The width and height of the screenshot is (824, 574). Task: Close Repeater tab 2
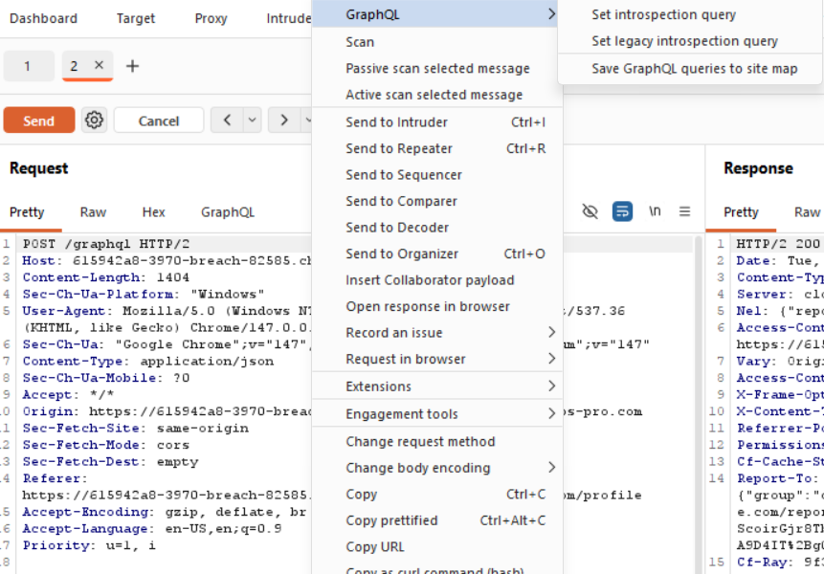pos(99,65)
